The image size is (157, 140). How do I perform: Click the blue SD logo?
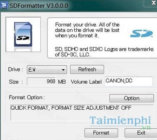141,33
